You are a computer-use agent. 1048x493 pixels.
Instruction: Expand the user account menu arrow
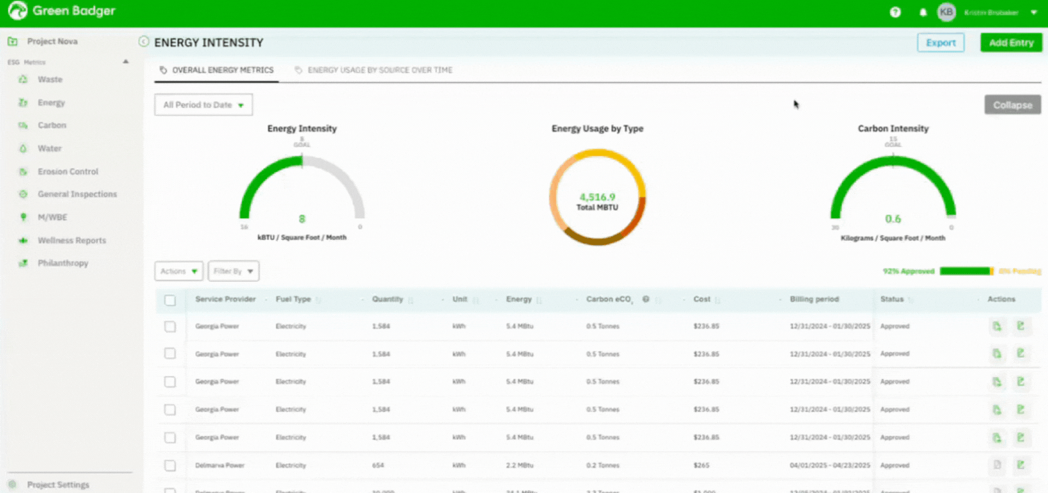click(x=1033, y=13)
